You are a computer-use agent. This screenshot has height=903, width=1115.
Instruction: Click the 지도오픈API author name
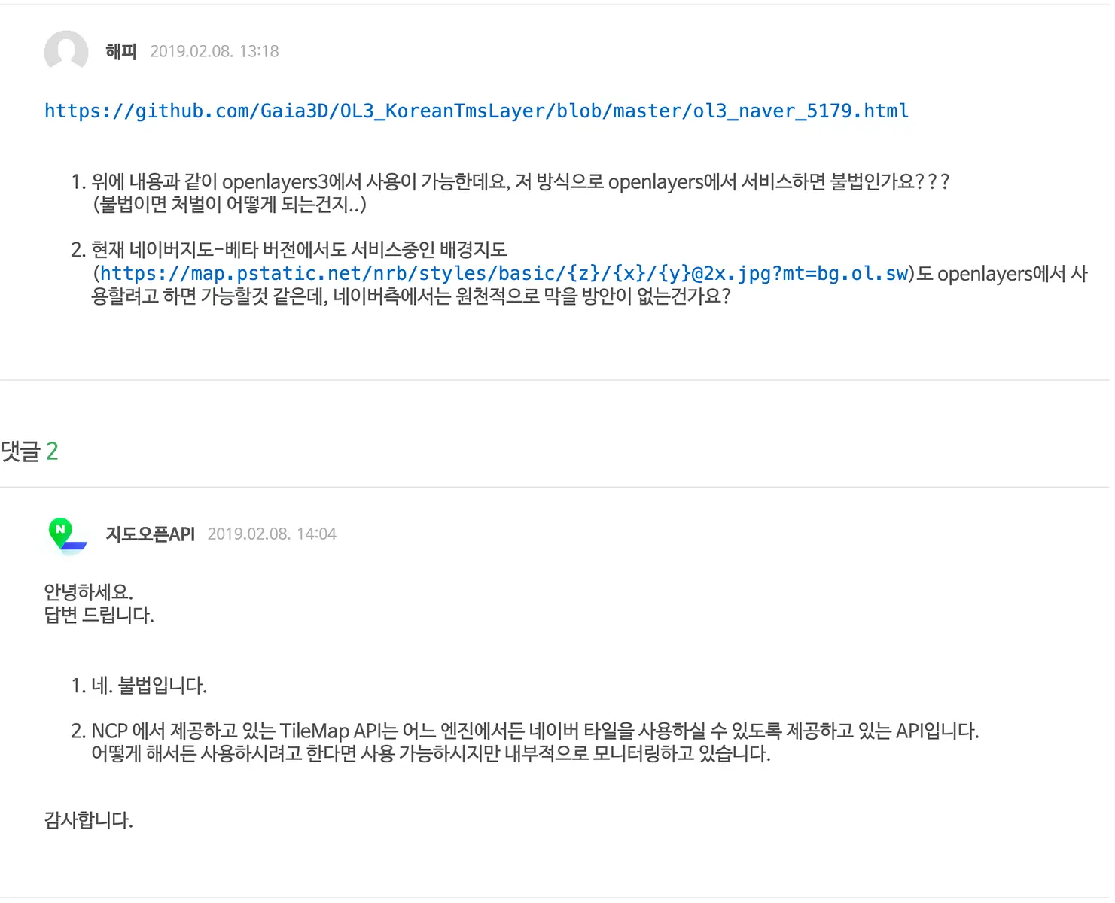[x=150, y=534]
